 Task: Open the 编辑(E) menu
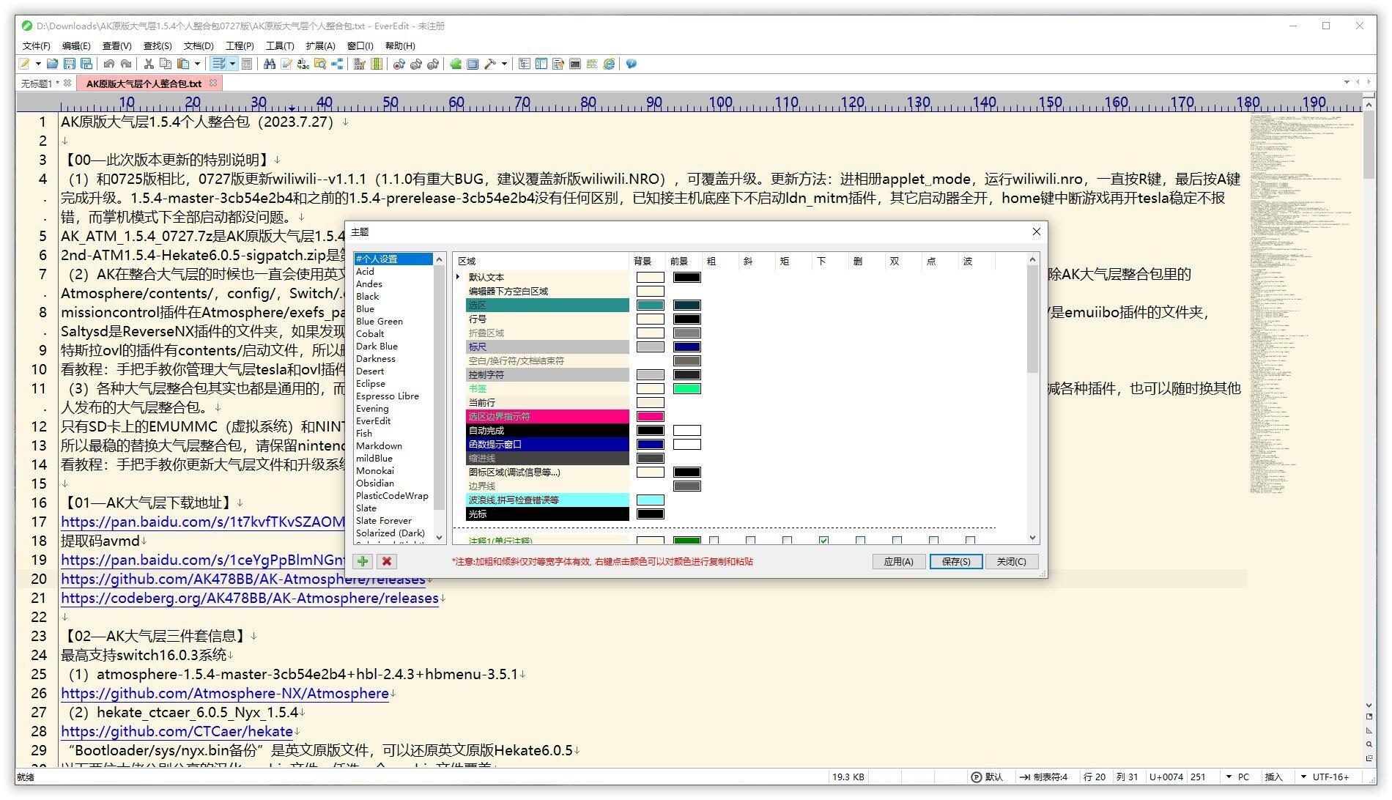tap(76, 45)
